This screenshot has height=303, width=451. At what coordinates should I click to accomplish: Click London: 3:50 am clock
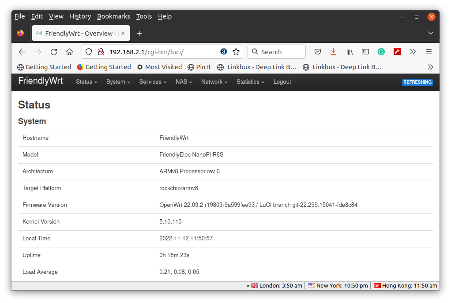(277, 286)
